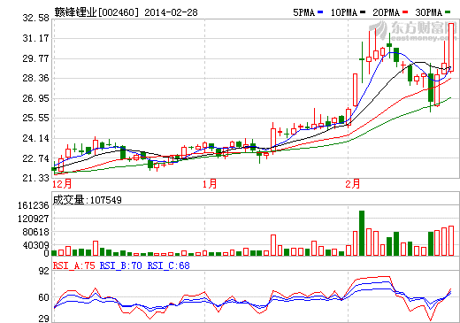Screen dimensions: 460x323
Task: Click the 2月 timeline marker
Action: [x=353, y=184]
